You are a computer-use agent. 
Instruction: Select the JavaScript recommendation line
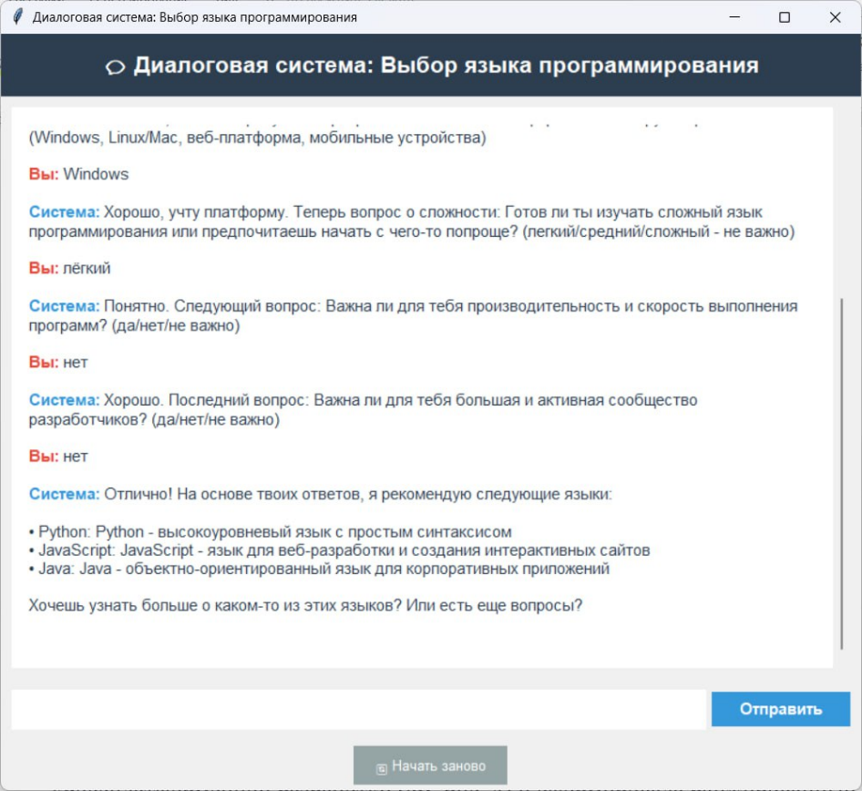(339, 550)
